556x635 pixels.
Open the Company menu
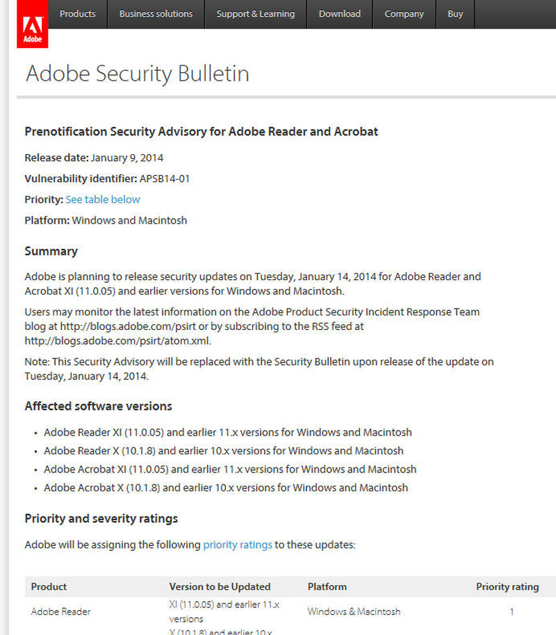(404, 14)
